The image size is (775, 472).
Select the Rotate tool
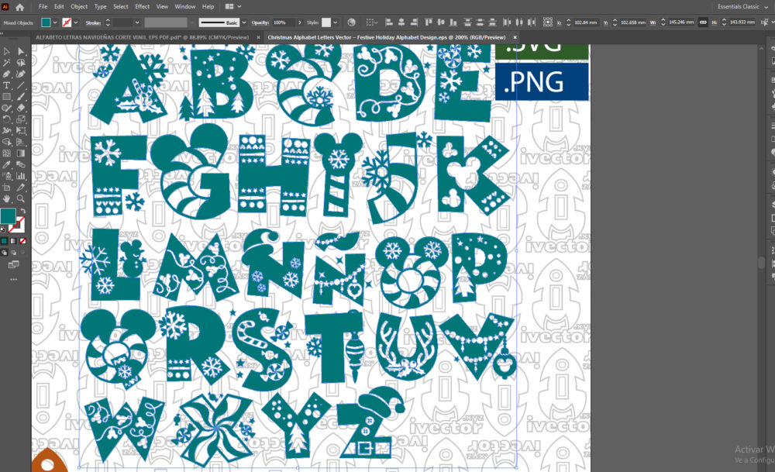pos(6,119)
